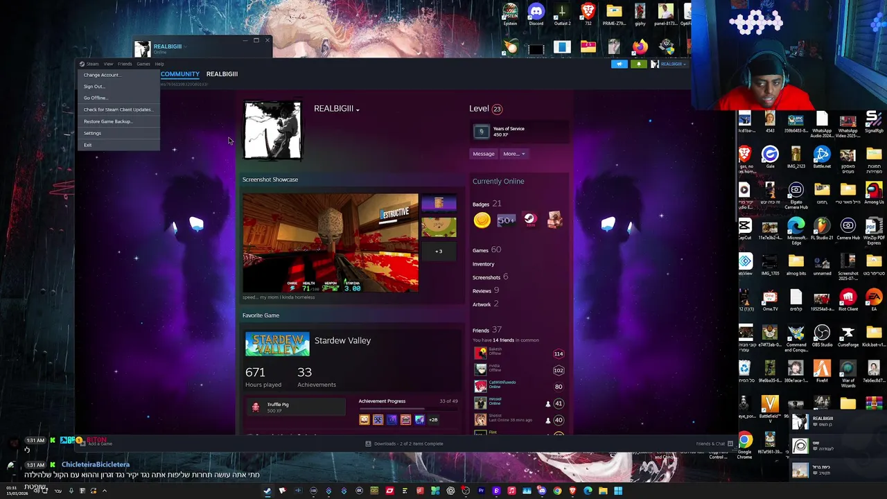Open the Inventory link
Viewport: 887px width, 499px height.
click(x=484, y=264)
